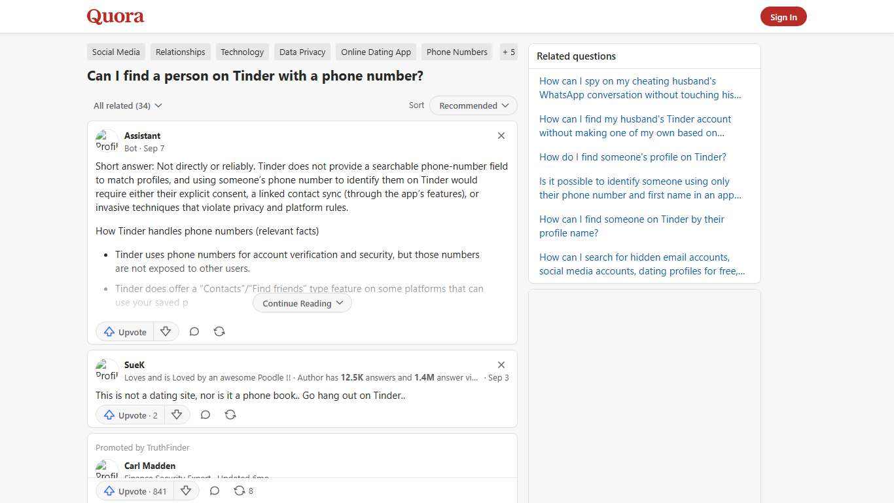Downvote SueK's answer
This screenshot has width=894, height=503.
pyautogui.click(x=177, y=415)
